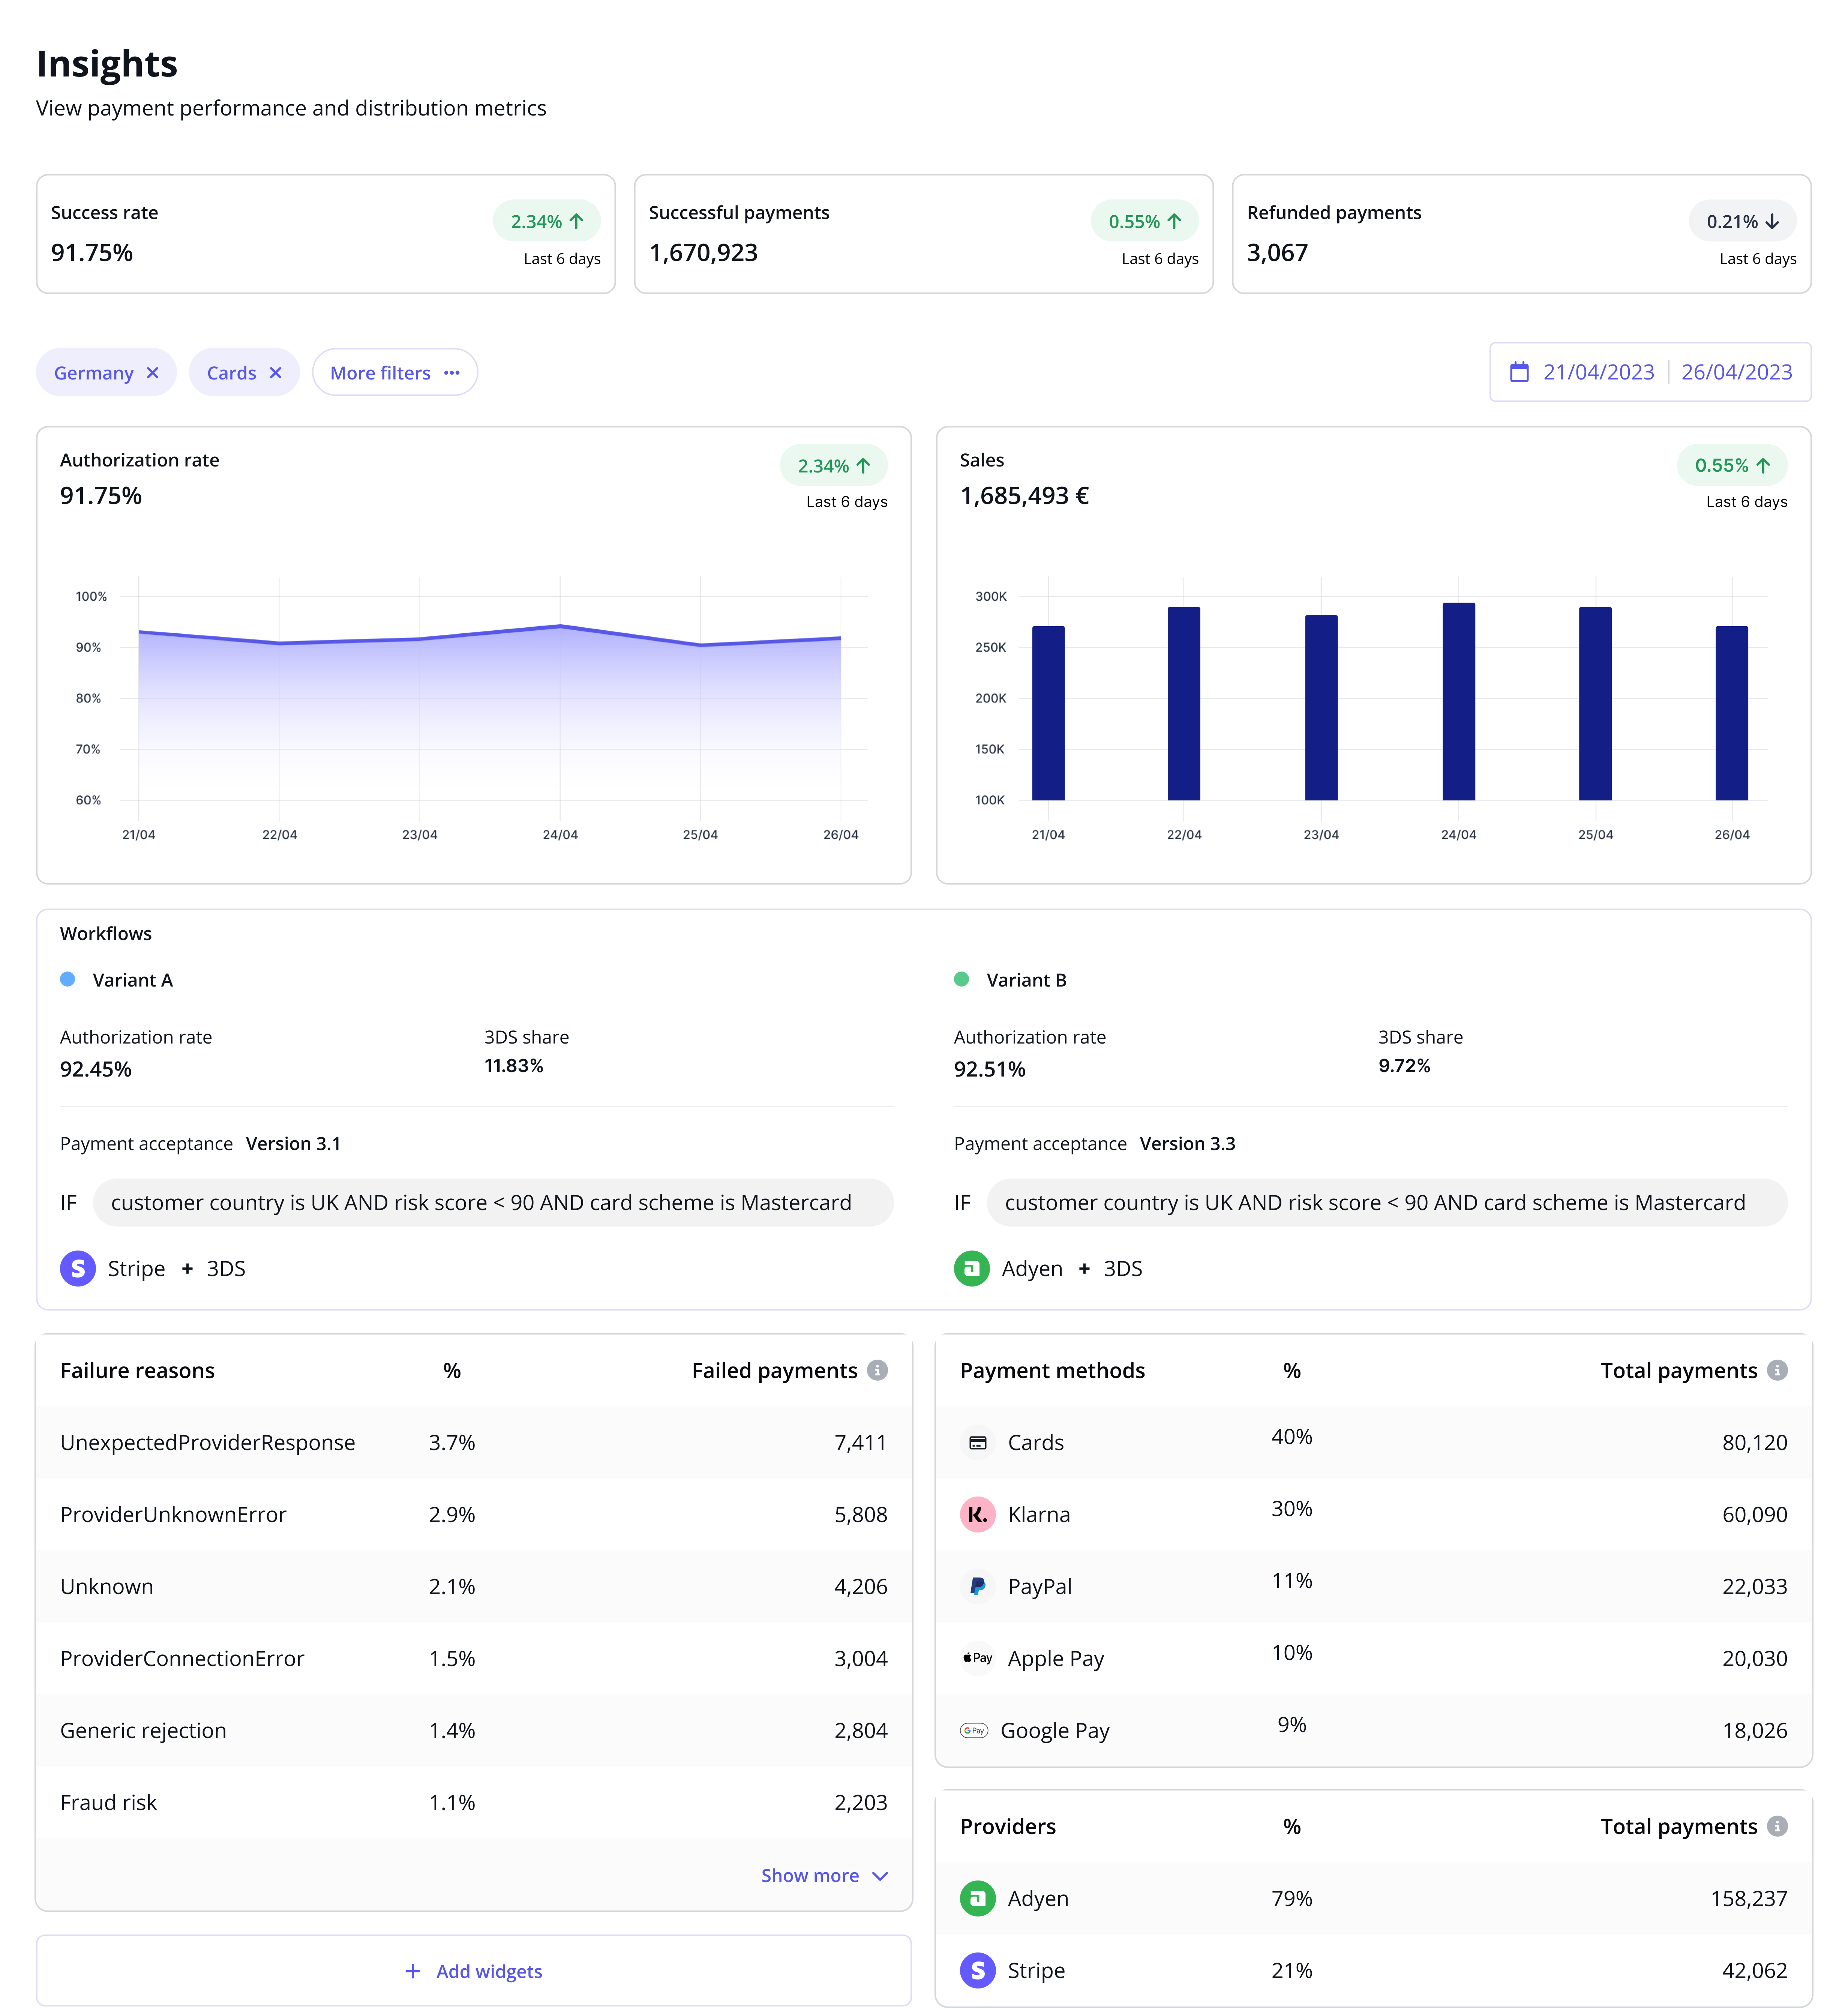The image size is (1848, 2008).
Task: Click the Failed payments info icon
Action: coord(877,1370)
